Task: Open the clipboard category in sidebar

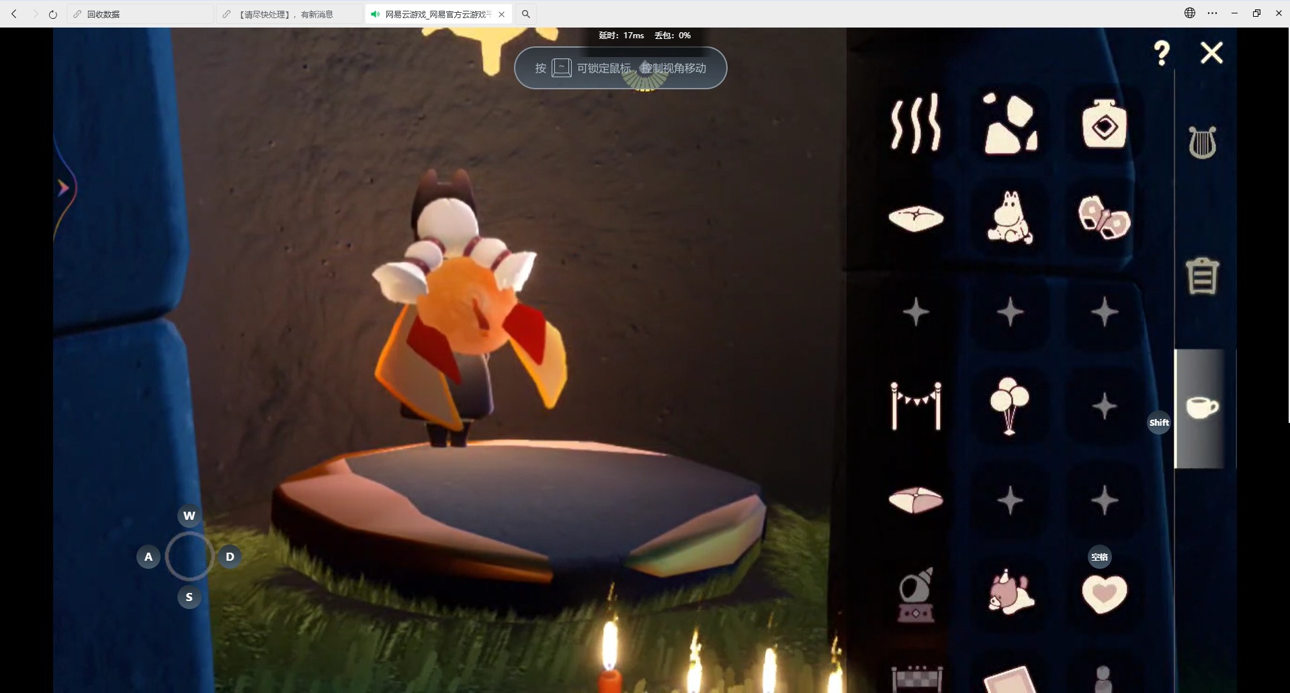Action: click(1203, 276)
